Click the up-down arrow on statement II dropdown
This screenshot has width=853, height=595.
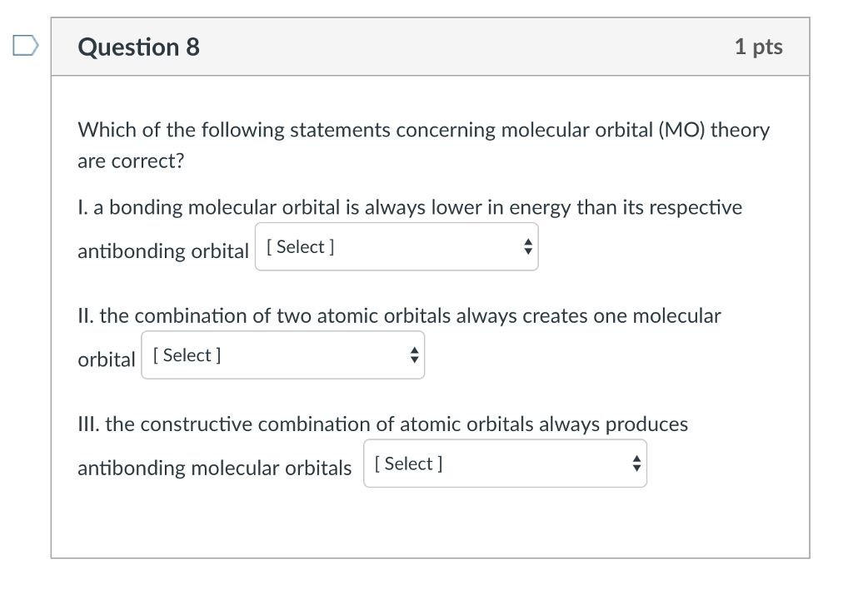(415, 355)
